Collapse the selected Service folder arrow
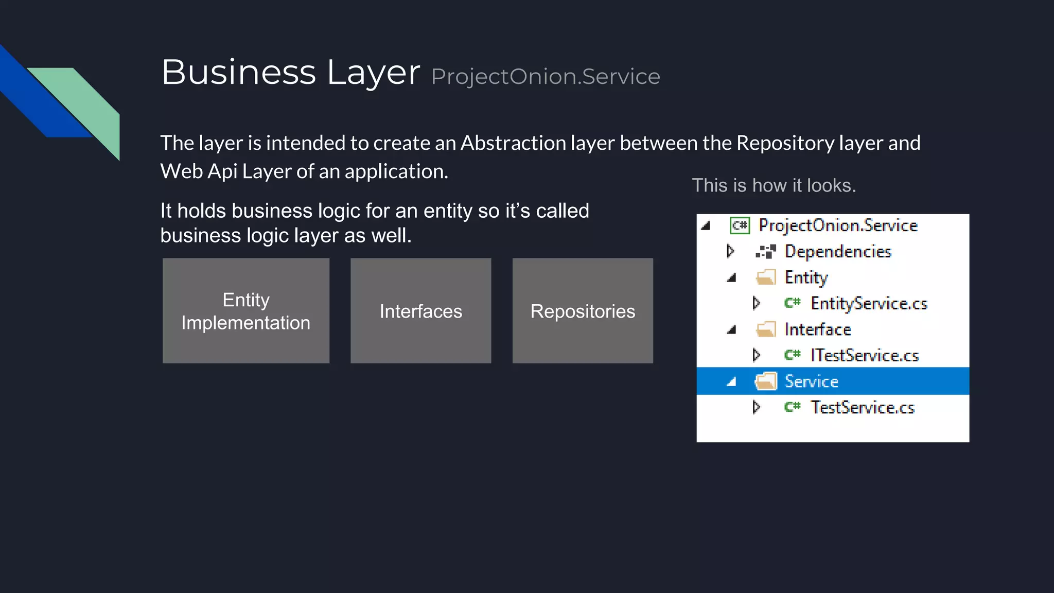The width and height of the screenshot is (1054, 593). 731,382
